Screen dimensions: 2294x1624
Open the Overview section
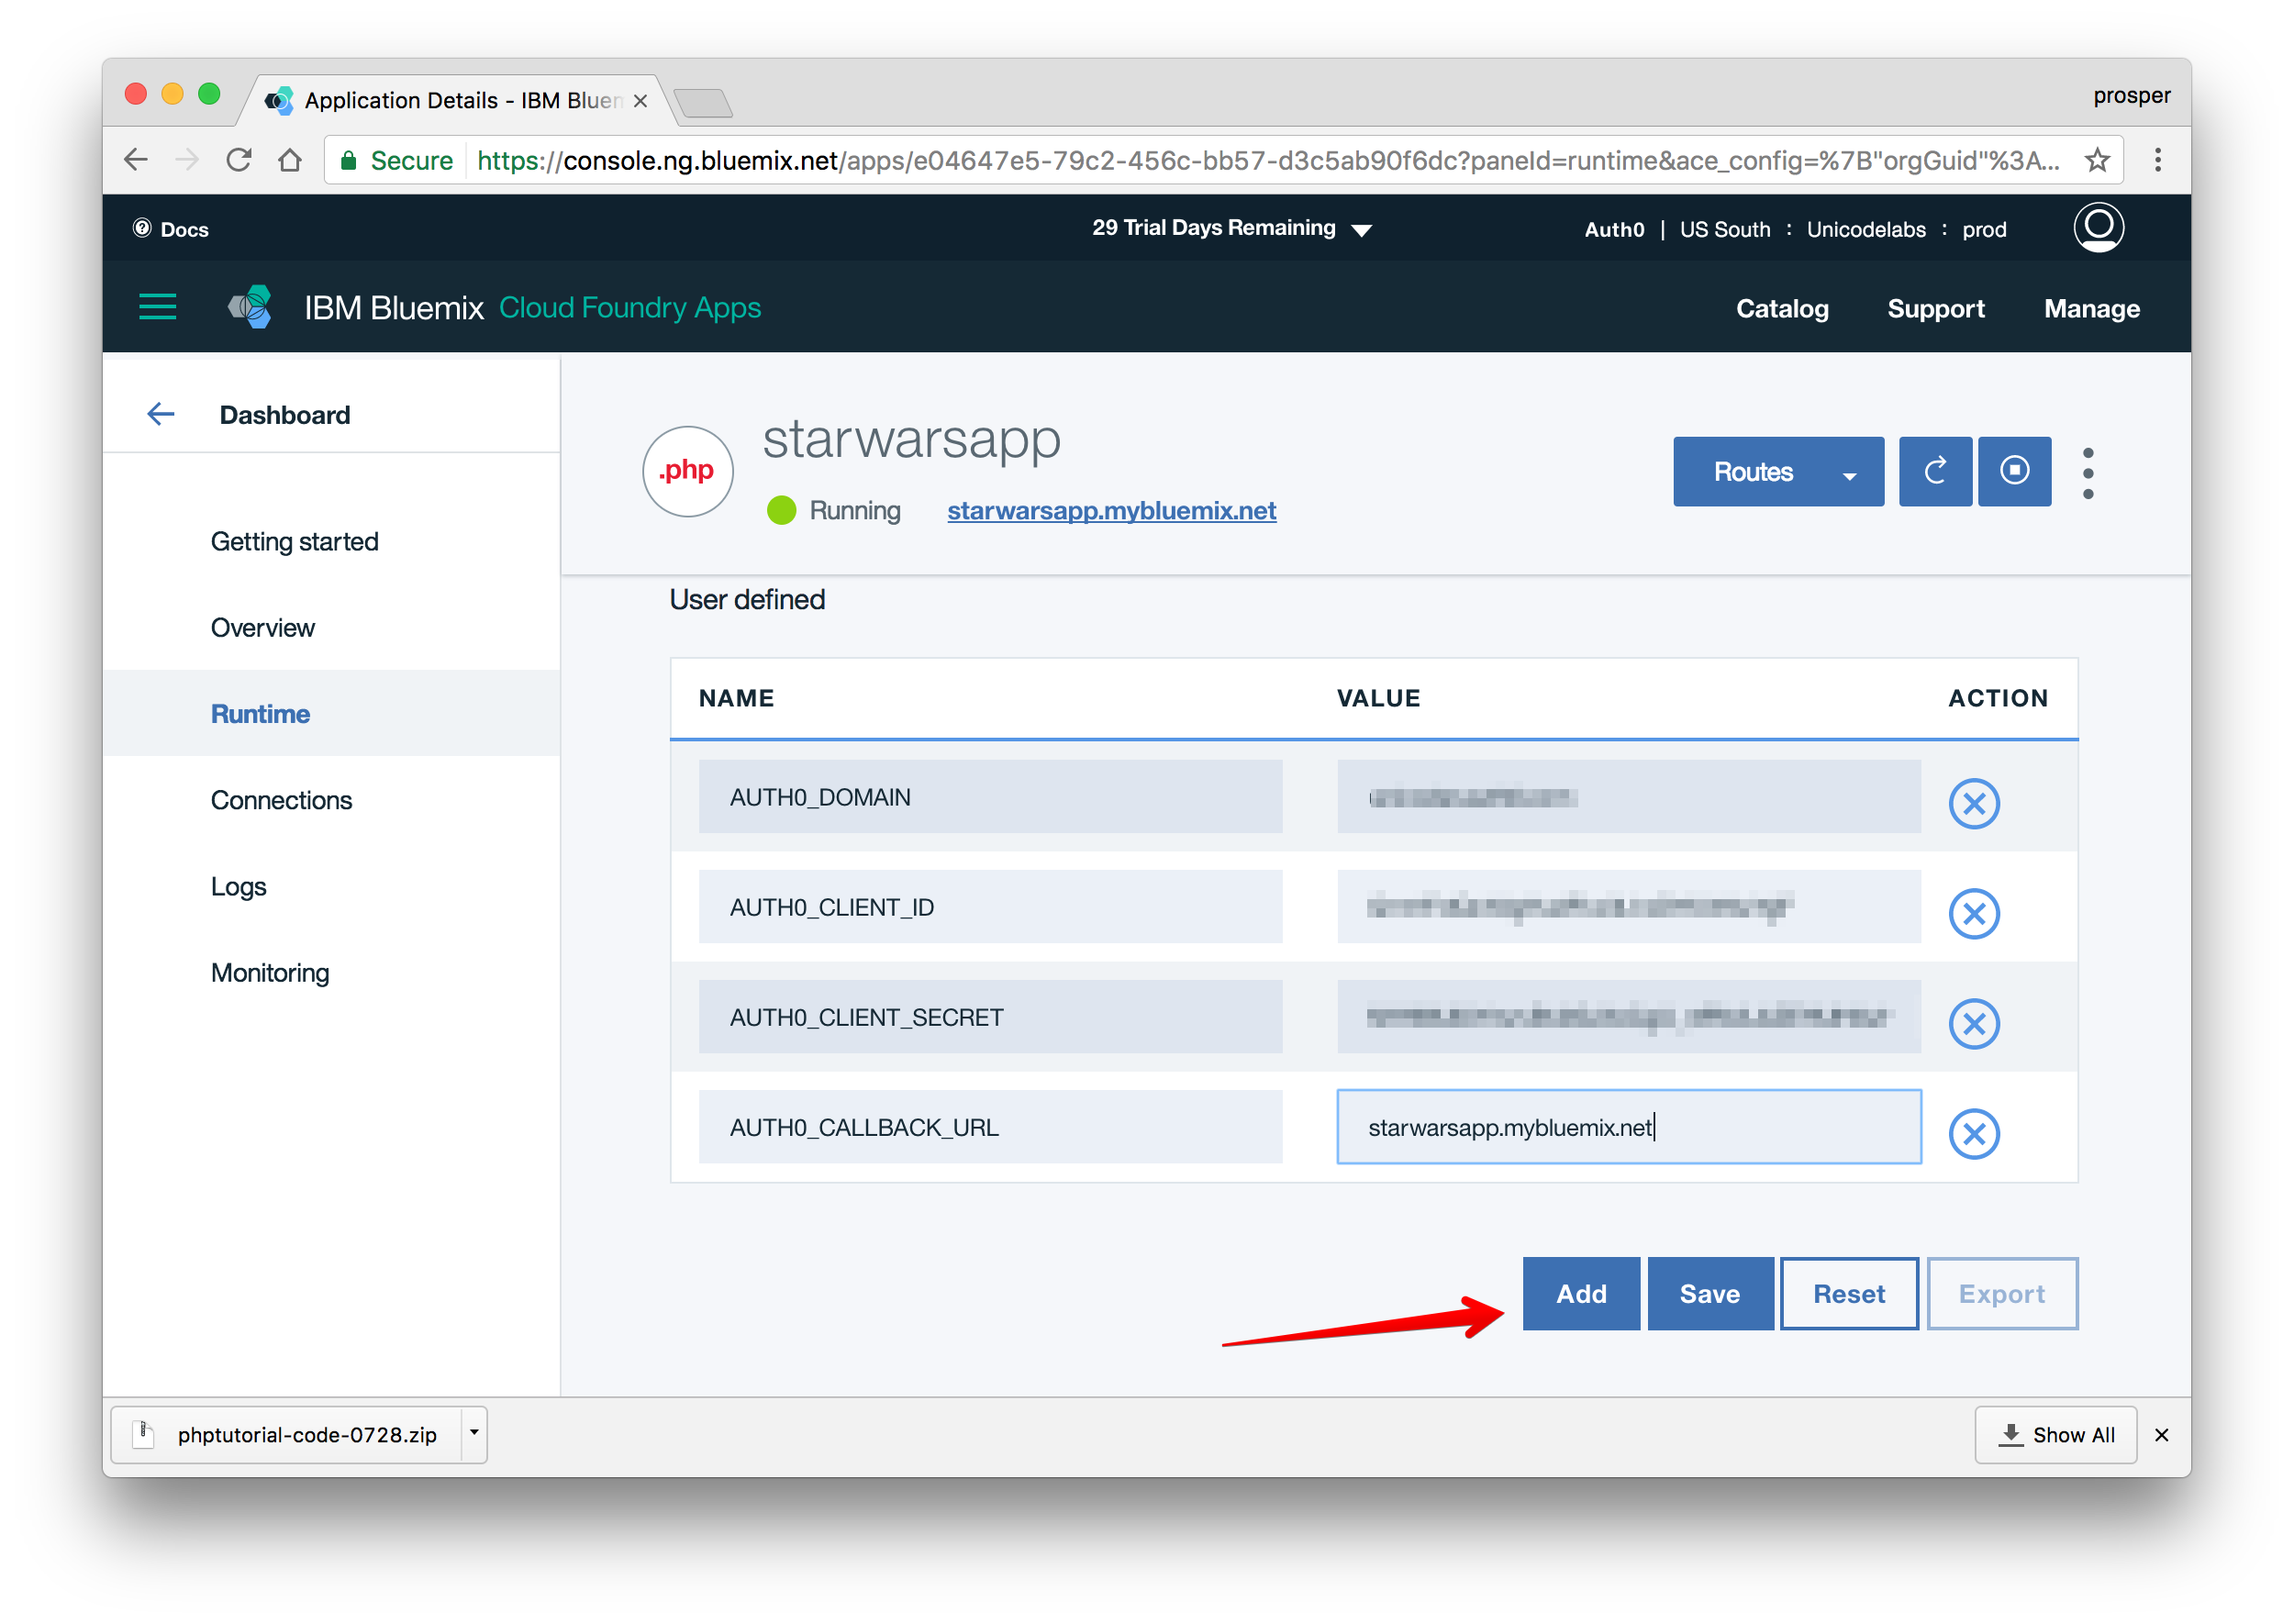(263, 628)
